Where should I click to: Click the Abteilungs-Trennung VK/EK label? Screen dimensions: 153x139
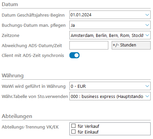30,127
